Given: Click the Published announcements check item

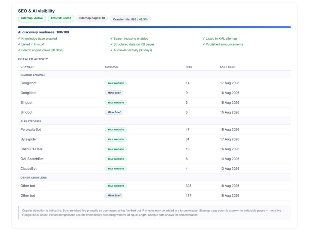Looking at the screenshot, I should coord(223,44).
